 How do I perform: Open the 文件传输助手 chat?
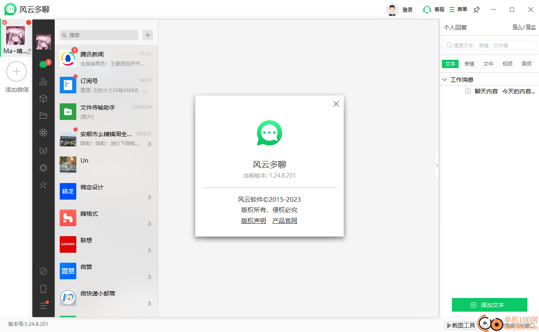click(x=106, y=112)
